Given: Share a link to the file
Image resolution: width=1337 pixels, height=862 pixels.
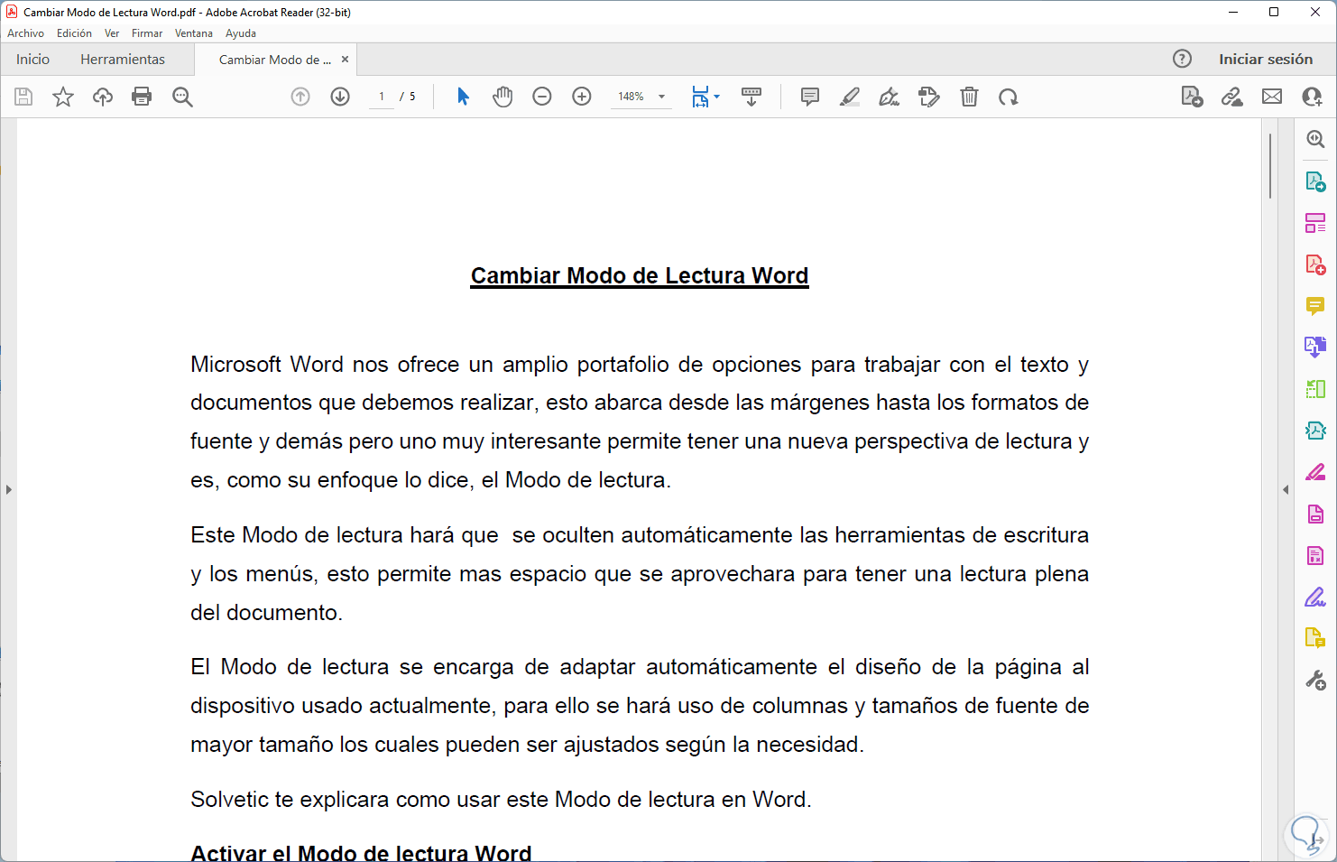Looking at the screenshot, I should [1232, 97].
